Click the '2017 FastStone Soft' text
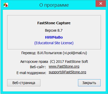This screenshot has width=108, height=94. click(72, 62)
